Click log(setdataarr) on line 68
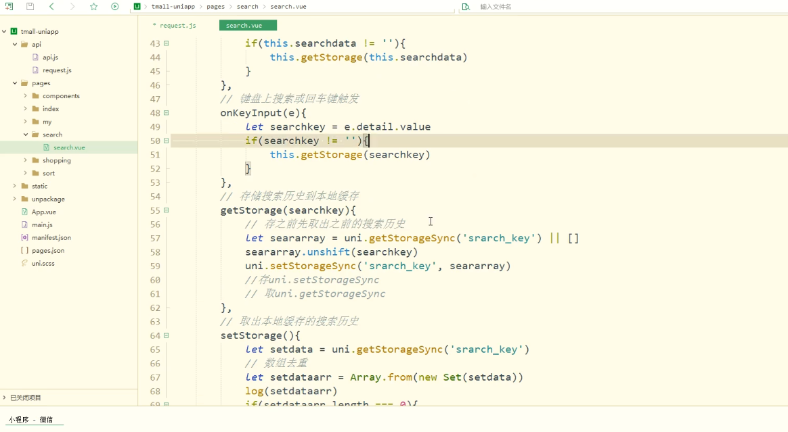Screen dimensions: 788x432 292,391
